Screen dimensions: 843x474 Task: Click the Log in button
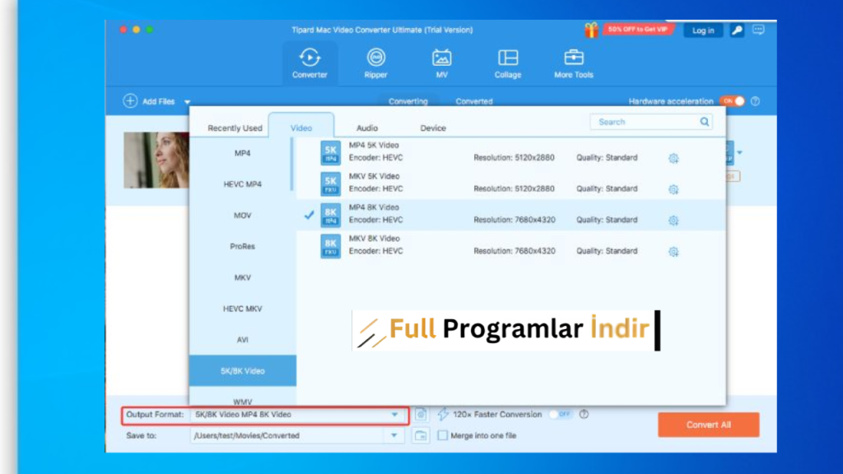[703, 30]
